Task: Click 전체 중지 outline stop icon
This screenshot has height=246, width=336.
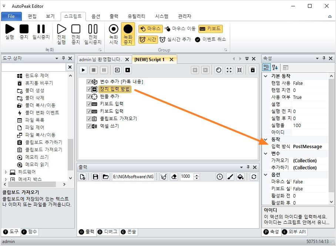Action: coord(76,29)
